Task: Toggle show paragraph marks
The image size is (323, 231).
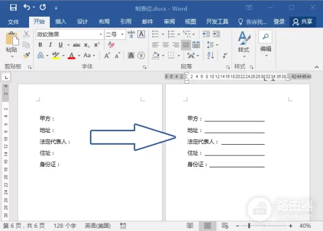Action: tap(225, 56)
